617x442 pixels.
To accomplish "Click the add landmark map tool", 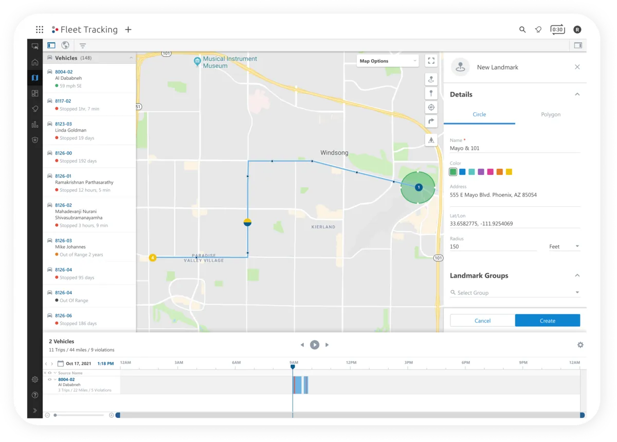I will click(x=431, y=79).
